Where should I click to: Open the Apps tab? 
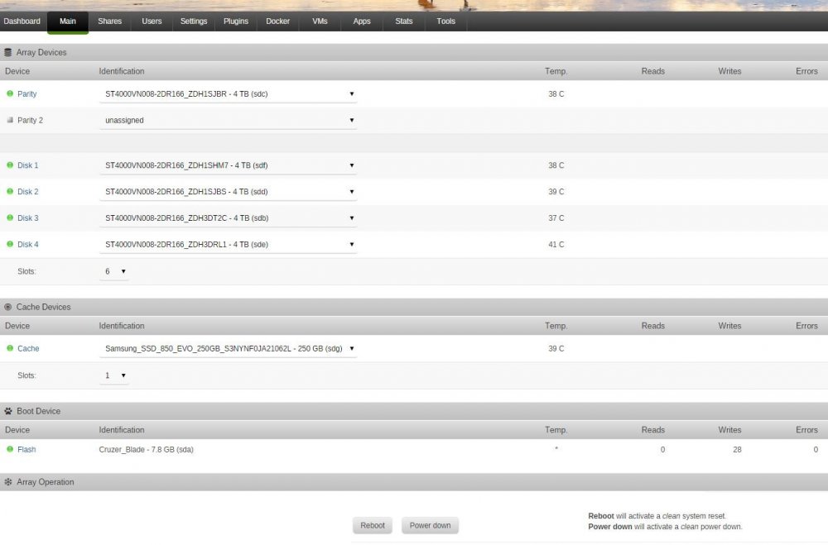[x=362, y=22]
